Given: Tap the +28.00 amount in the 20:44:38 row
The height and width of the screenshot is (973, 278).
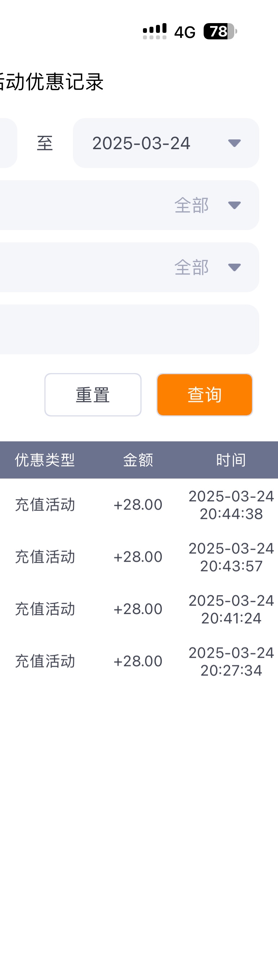Looking at the screenshot, I should coord(138,505).
